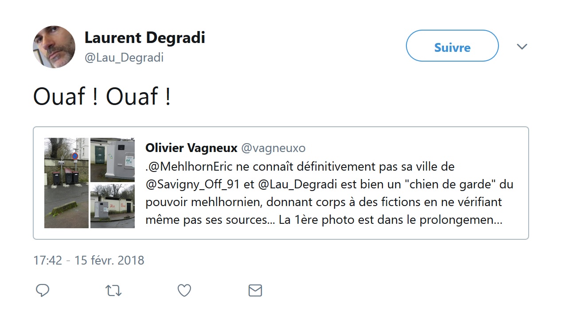This screenshot has width=561, height=312.
Task: View the green door photo thumbnail
Action: point(113,160)
